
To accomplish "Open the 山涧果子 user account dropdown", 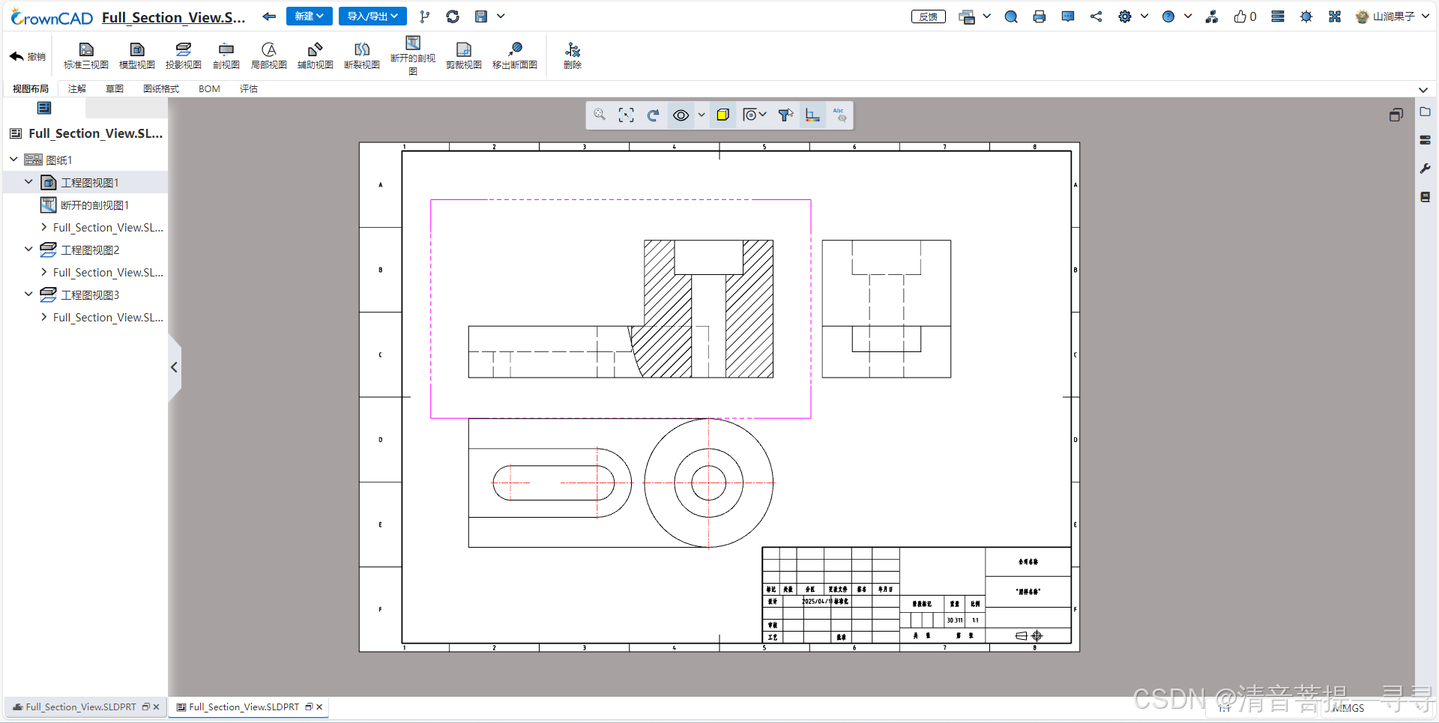I will pyautogui.click(x=1393, y=16).
